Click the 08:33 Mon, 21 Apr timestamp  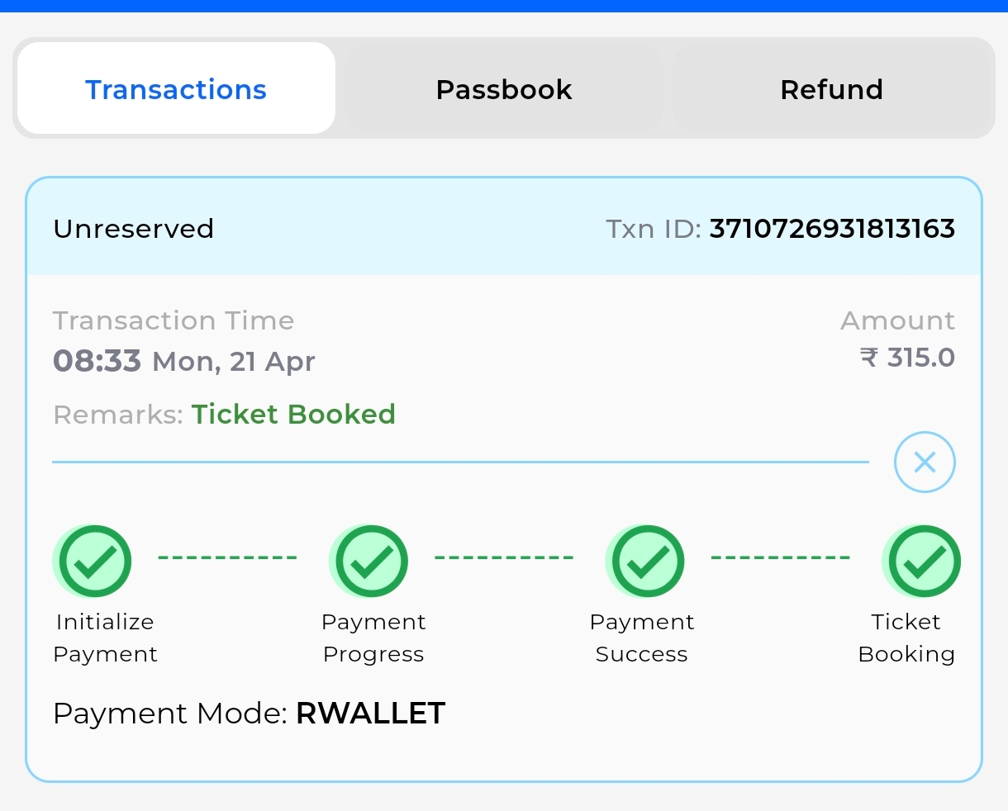[184, 361]
